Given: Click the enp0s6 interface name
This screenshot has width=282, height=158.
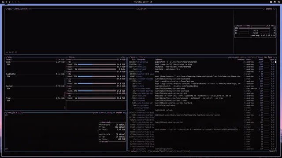Looking at the screenshot, I should pyautogui.click(x=119, y=113).
